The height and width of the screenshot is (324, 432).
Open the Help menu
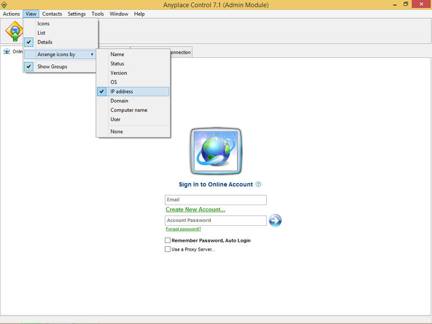pos(139,14)
